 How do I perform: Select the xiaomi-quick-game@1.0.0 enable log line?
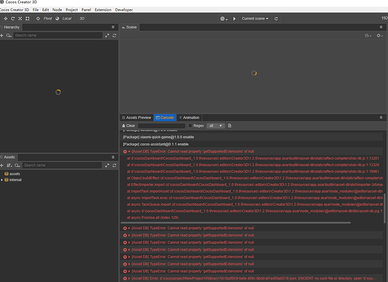(x=252, y=137)
